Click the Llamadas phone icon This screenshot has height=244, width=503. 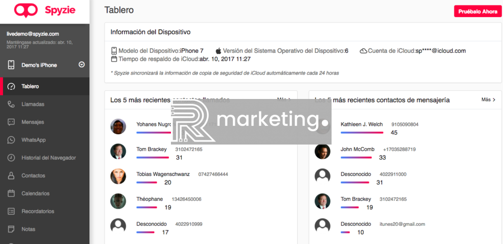click(11, 104)
